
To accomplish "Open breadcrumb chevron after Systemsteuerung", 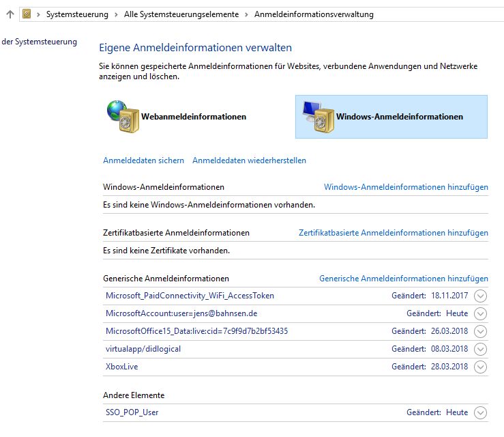I will tap(116, 14).
